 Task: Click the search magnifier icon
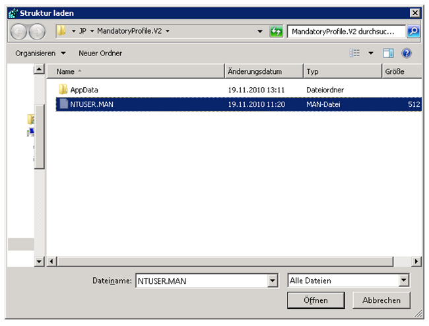point(412,32)
